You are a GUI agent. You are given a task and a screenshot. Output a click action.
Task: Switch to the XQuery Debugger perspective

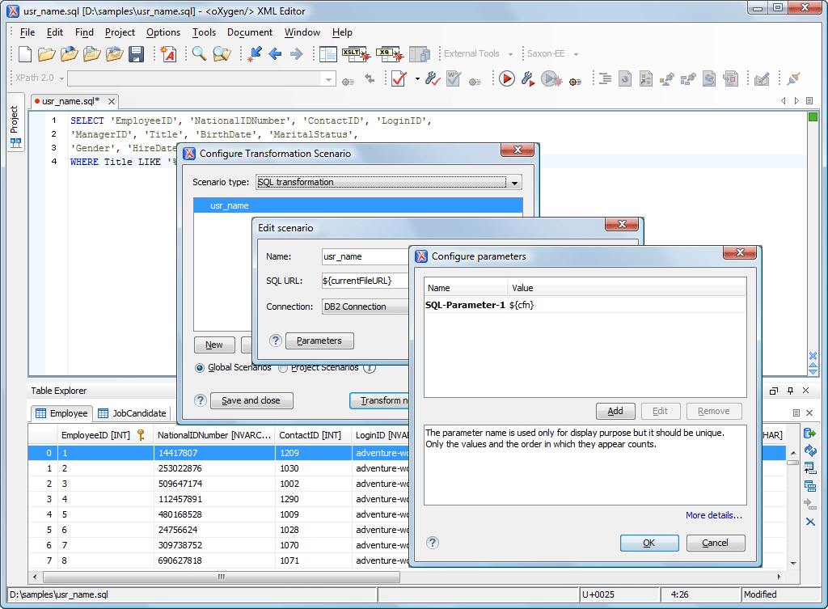point(390,54)
